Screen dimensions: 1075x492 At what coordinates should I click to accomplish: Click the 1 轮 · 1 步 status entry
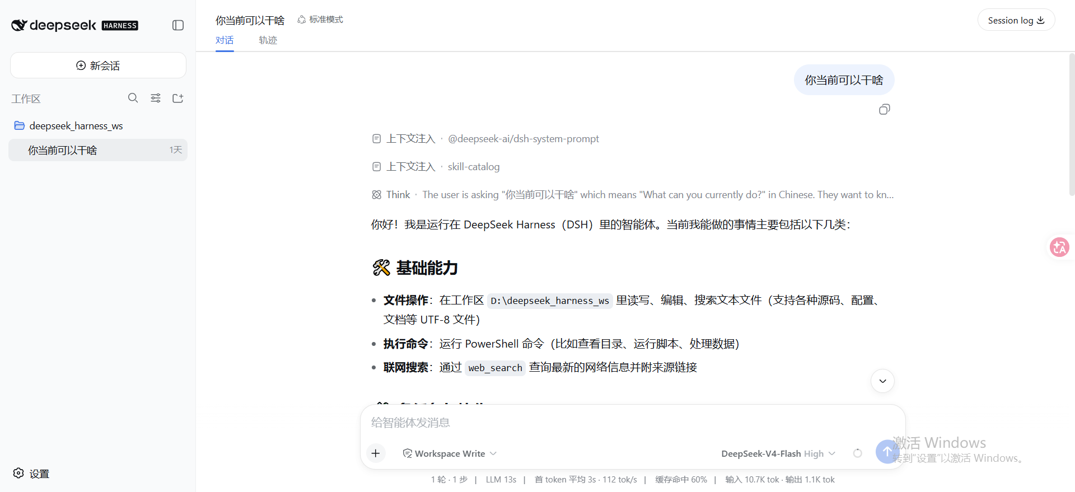click(449, 480)
